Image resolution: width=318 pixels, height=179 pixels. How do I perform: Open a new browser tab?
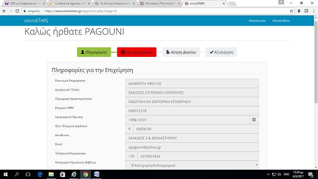tap(232, 3)
